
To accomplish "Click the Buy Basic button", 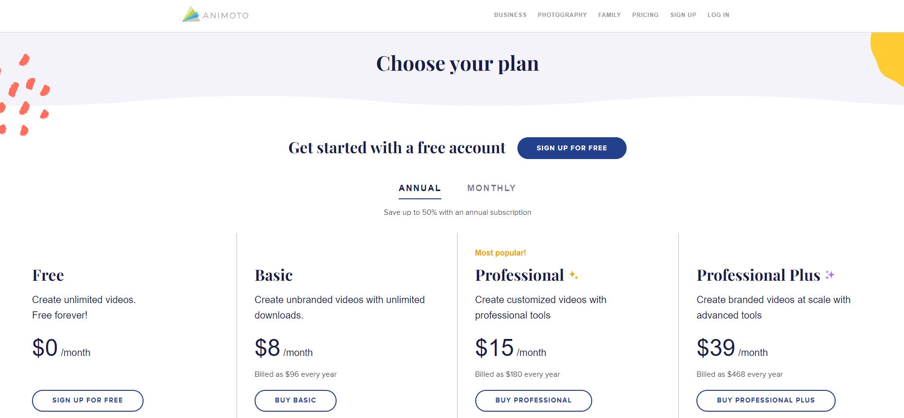I will [295, 401].
